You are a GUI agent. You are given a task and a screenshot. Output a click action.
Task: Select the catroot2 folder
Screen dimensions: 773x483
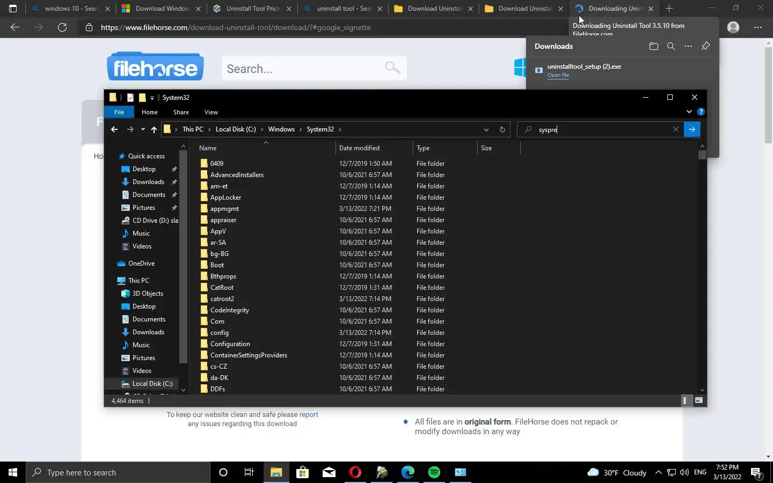click(x=222, y=299)
